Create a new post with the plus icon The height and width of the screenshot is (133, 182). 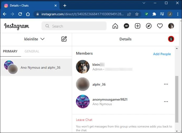point(137,26)
